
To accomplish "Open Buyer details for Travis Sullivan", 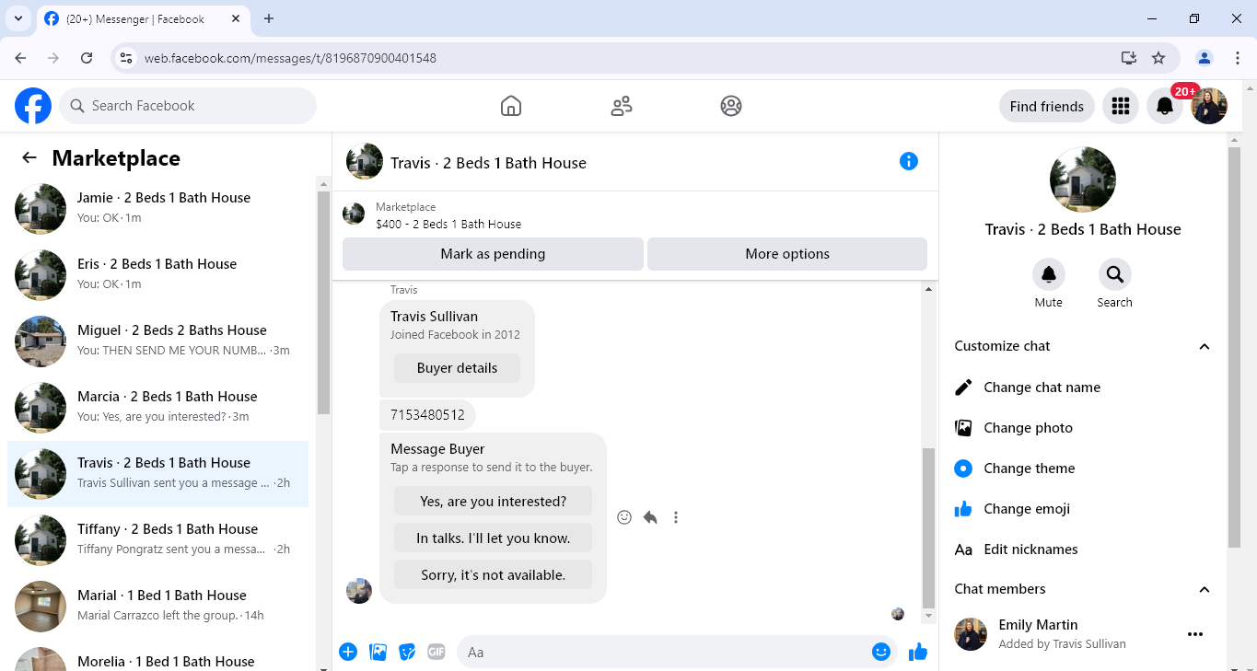I will 457,368.
